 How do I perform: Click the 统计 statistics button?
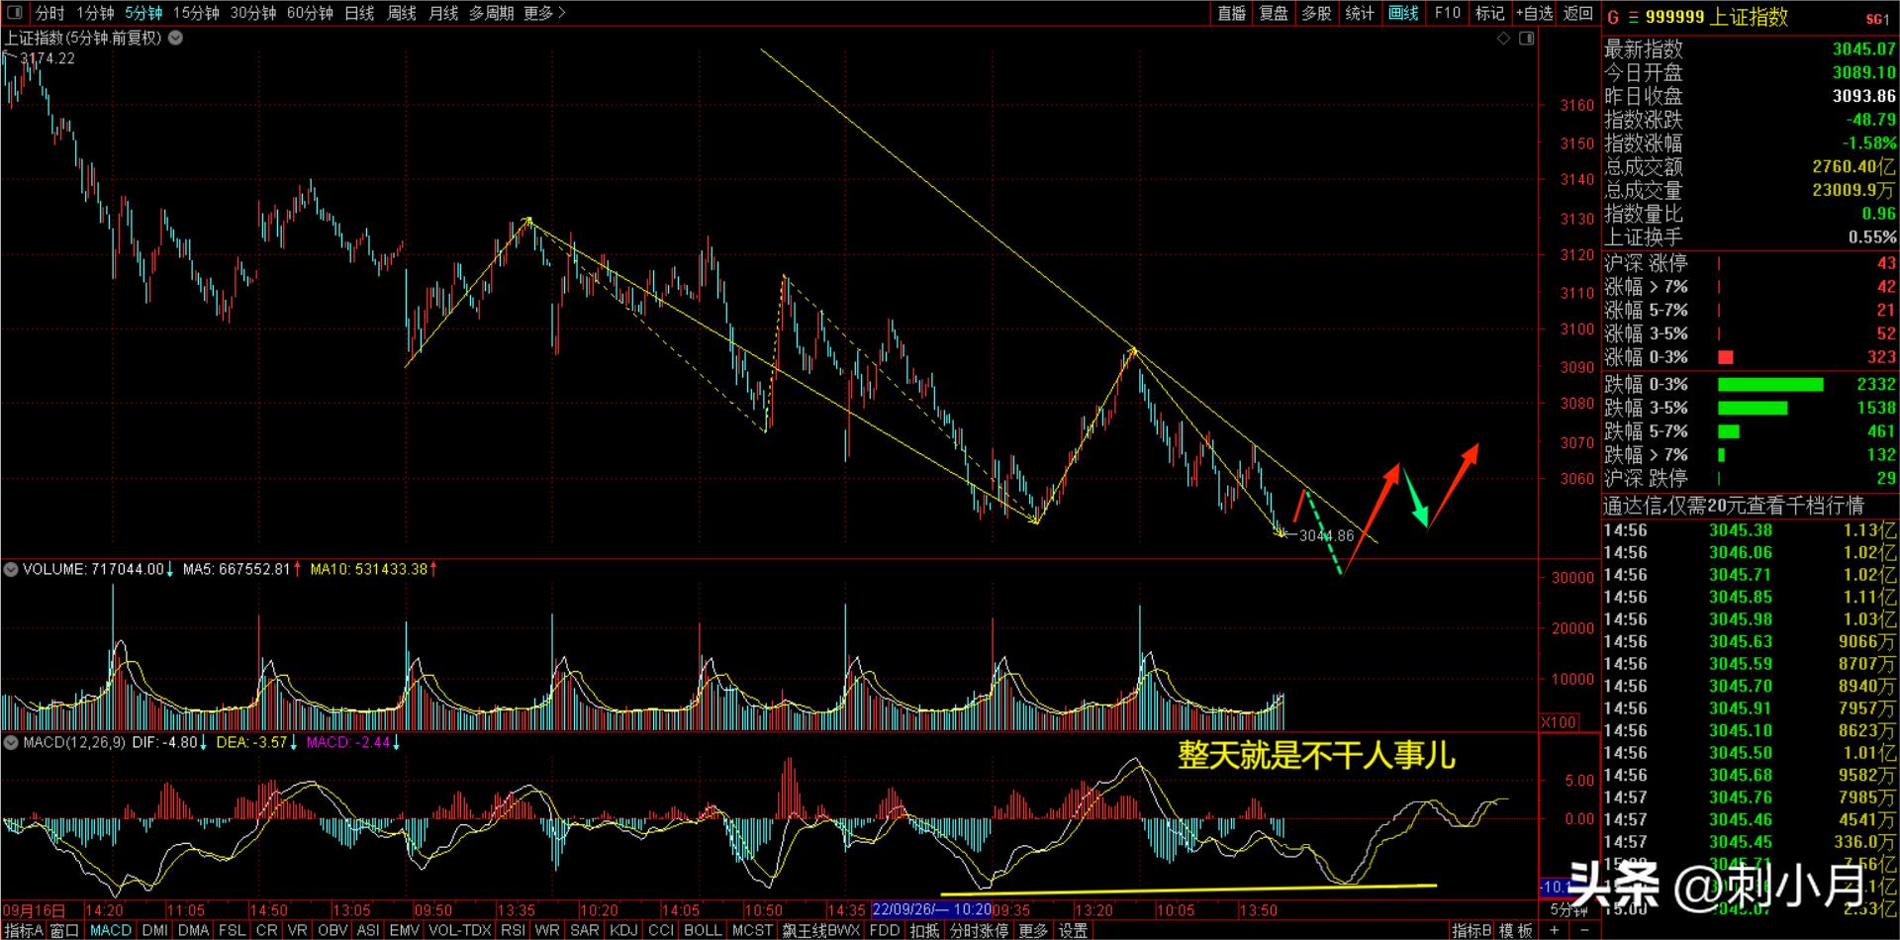[1360, 13]
